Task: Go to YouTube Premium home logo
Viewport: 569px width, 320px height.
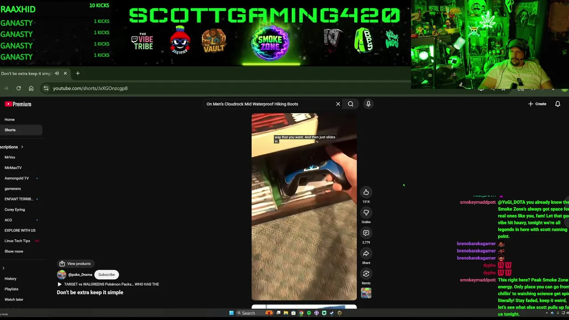Action: coord(18,104)
